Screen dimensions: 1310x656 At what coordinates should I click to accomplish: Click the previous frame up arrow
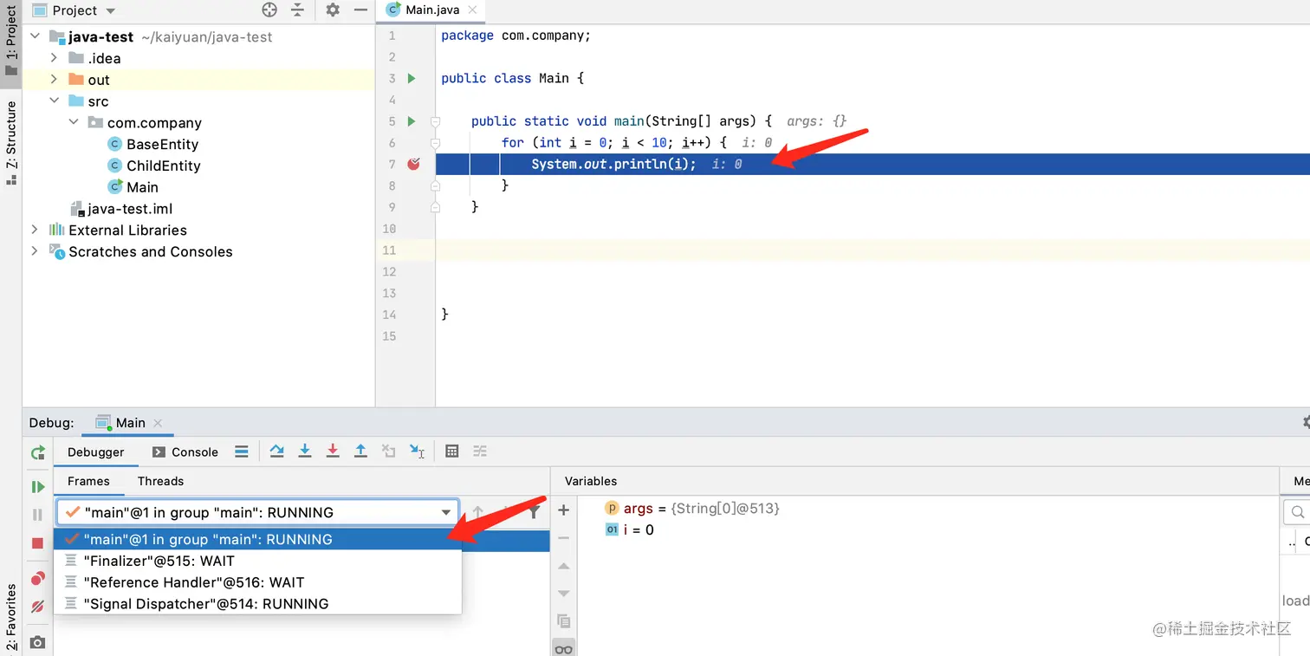478,512
